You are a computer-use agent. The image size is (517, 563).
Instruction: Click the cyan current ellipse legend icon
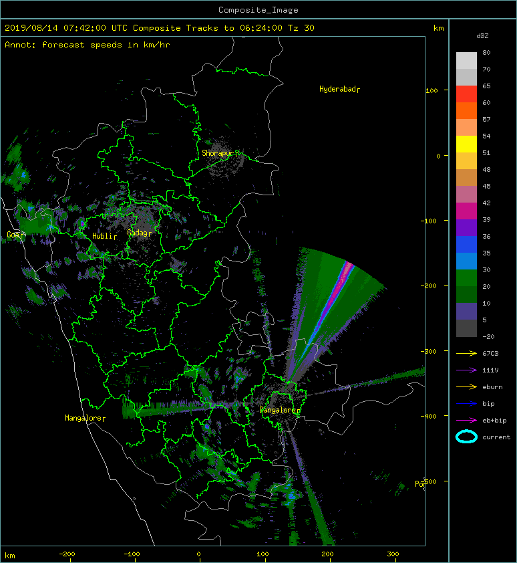coord(466,437)
